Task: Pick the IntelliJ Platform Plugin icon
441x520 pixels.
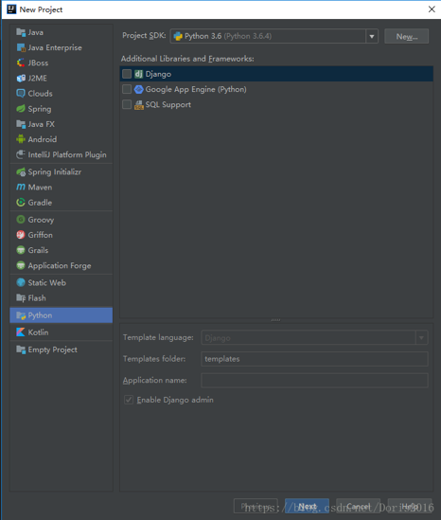Action: click(21, 154)
